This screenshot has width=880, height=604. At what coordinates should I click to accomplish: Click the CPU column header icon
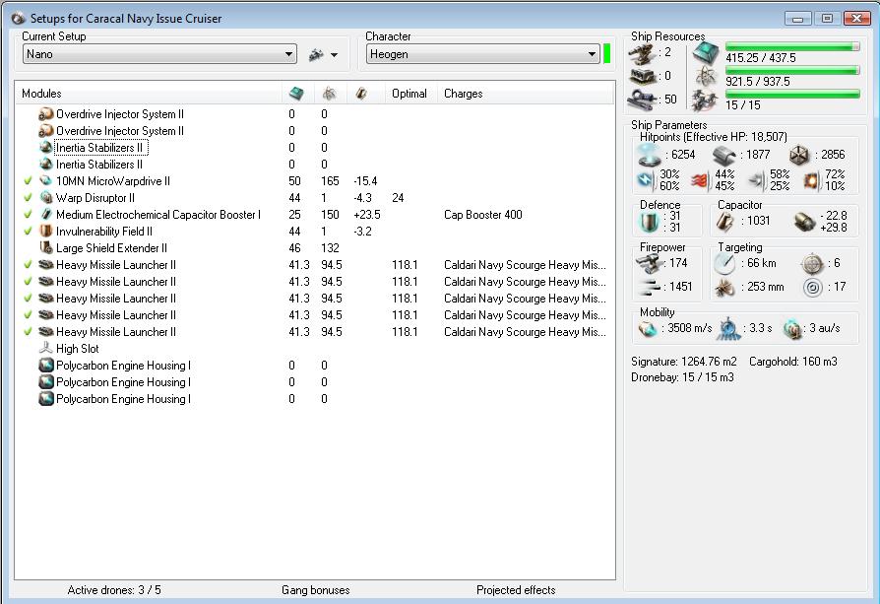[x=296, y=94]
